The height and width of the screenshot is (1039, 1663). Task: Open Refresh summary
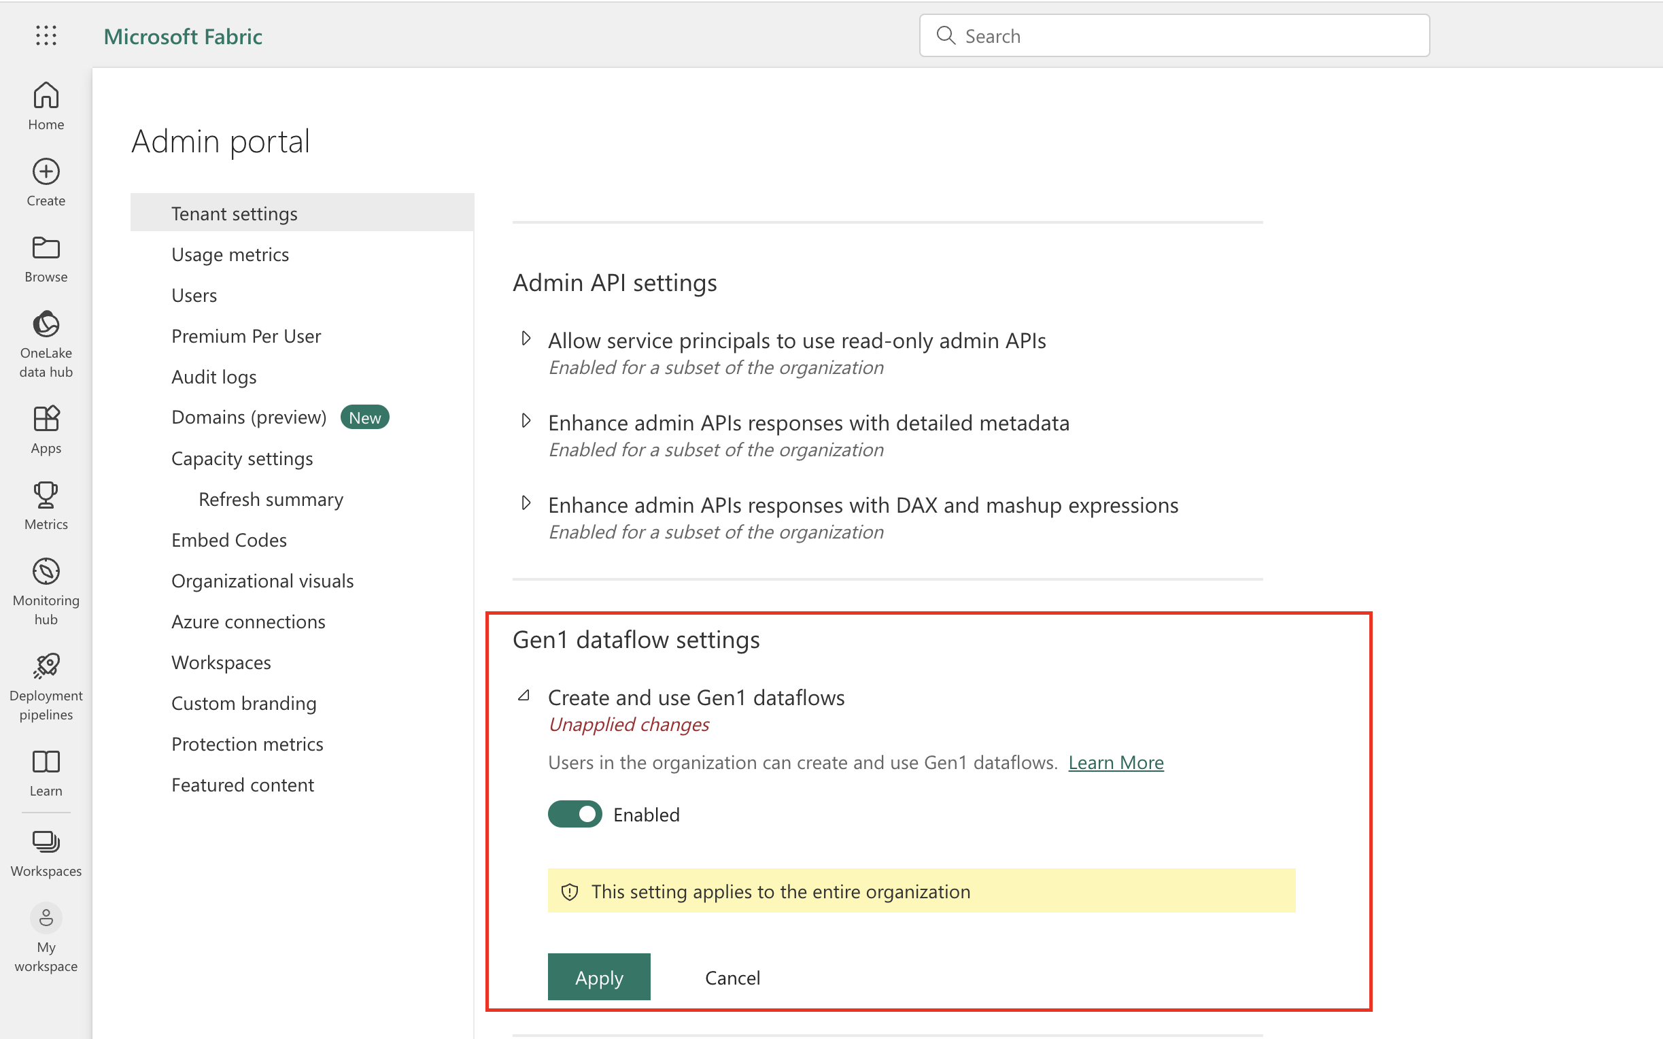271,499
